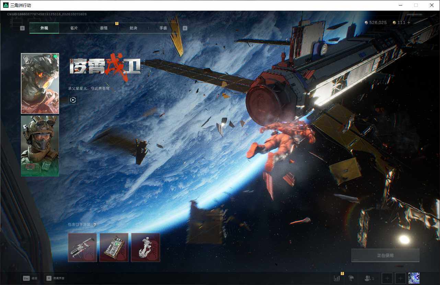Open the flag icon in bottom bar

click(351, 278)
